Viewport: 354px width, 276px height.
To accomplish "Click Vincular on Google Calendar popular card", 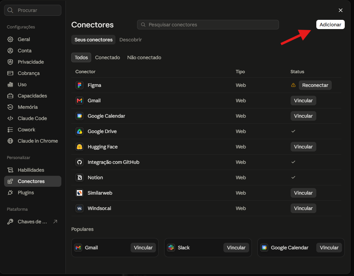I will tap(329, 247).
